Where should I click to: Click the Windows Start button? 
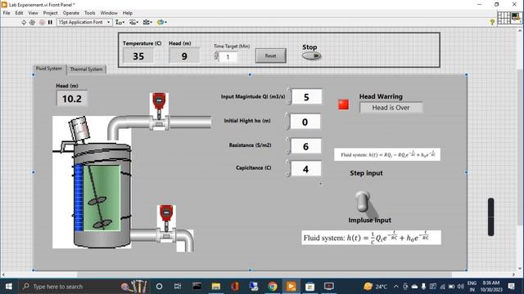click(x=9, y=287)
